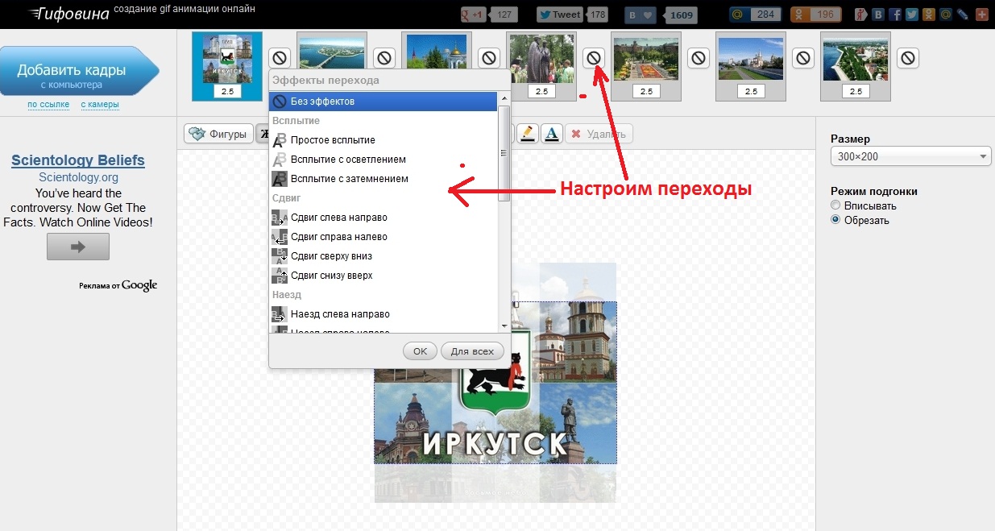Open the 'Scientology Beliefs' ad link
The image size is (995, 531).
(78, 160)
